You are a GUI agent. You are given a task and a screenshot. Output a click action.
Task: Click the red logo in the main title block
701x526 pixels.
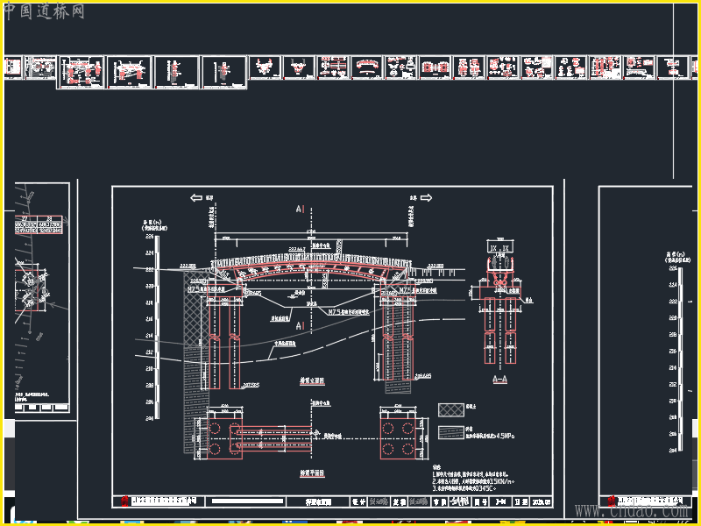pos(124,501)
